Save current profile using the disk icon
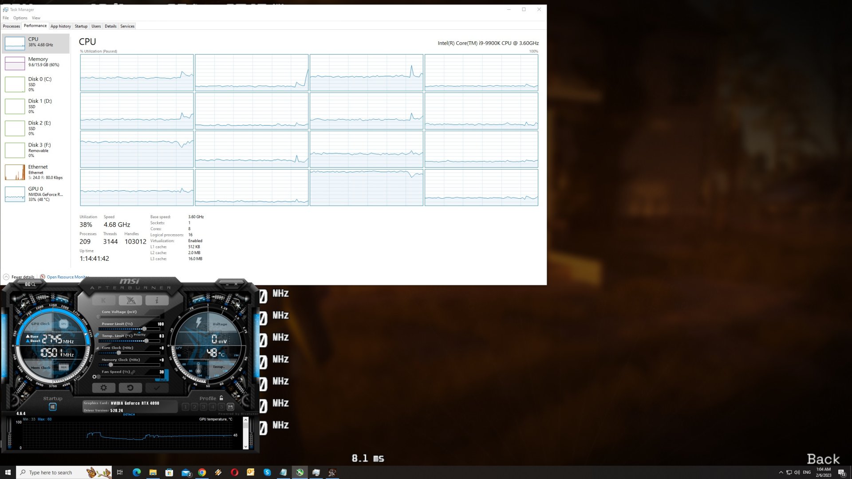Viewport: 852px width, 479px height. (x=230, y=407)
